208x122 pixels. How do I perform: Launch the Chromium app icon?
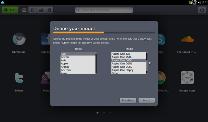pyautogui.click(x=19, y=39)
